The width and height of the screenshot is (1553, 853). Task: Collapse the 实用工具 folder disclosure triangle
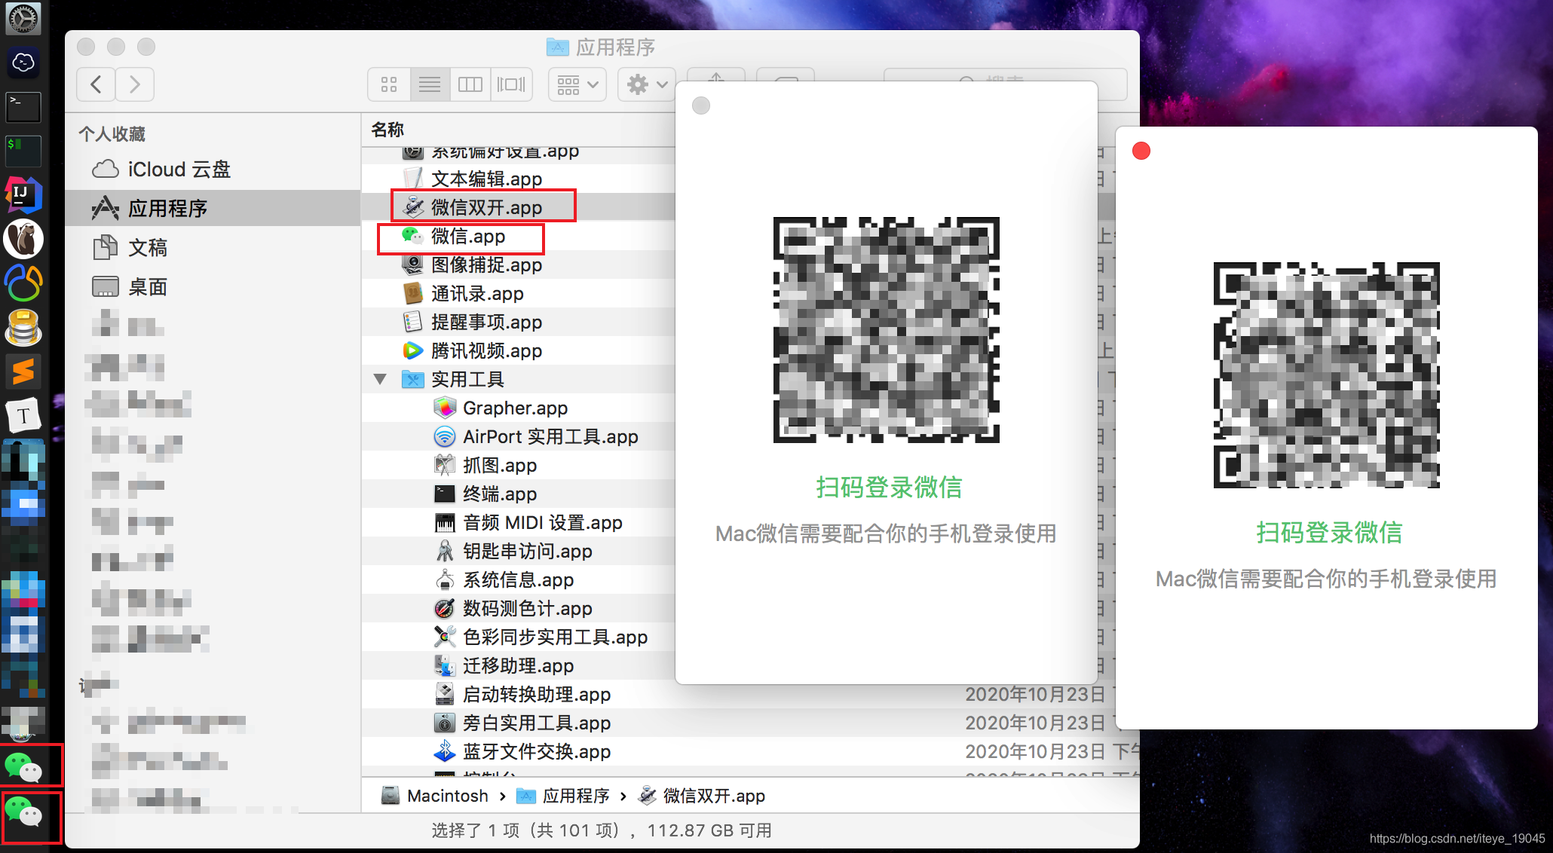click(381, 379)
